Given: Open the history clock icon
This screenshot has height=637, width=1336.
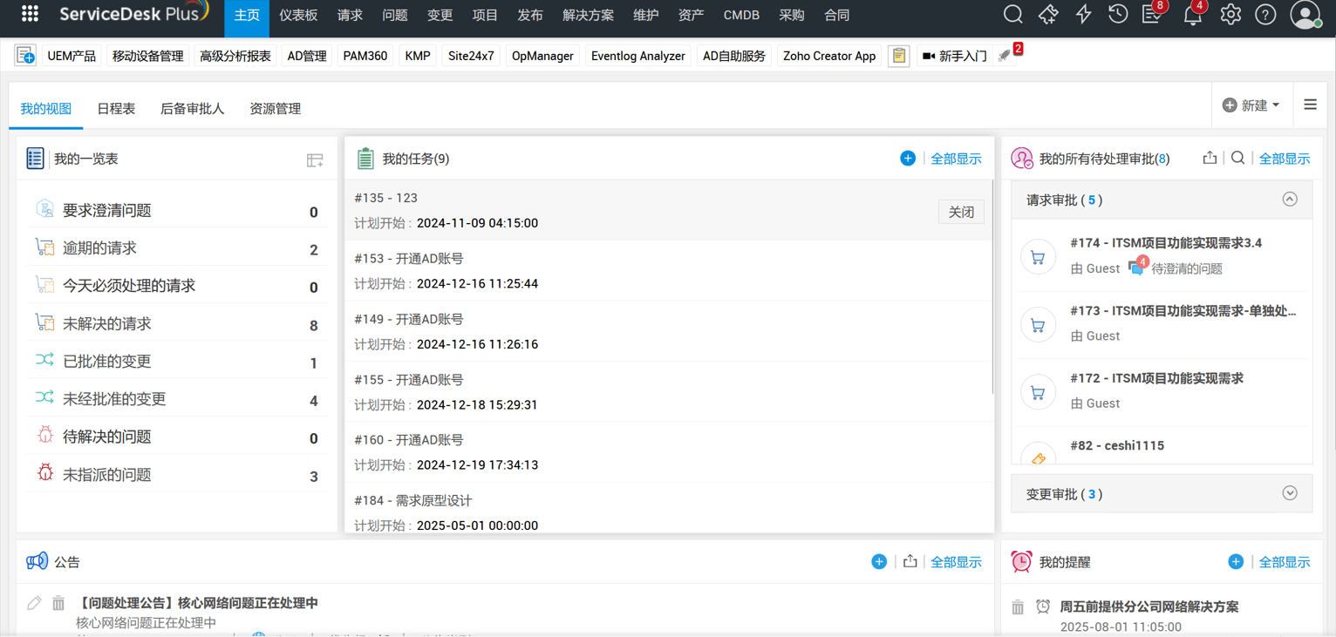Looking at the screenshot, I should tap(1118, 15).
